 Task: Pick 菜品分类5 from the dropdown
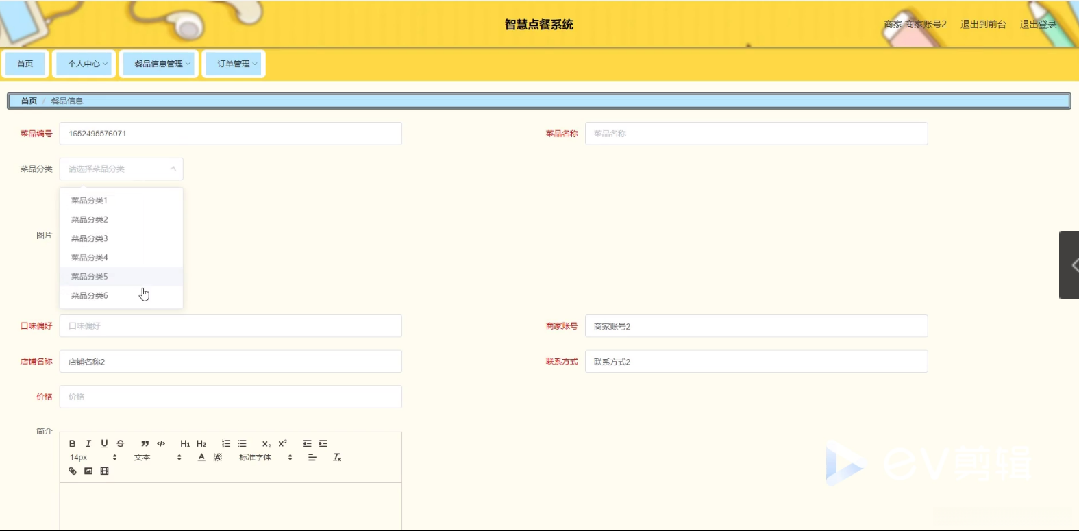121,277
